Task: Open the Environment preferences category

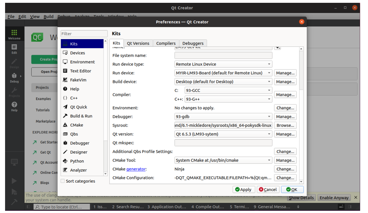Action: [x=82, y=62]
